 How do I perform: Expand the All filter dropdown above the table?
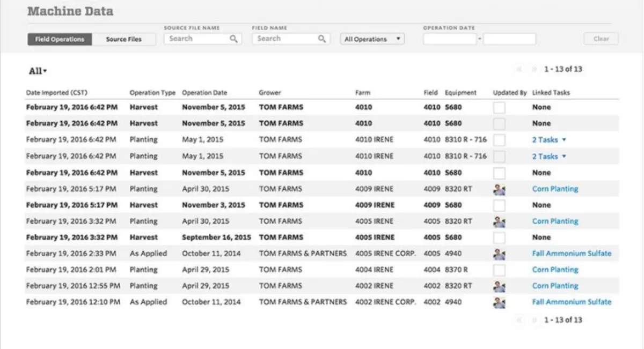click(x=38, y=71)
